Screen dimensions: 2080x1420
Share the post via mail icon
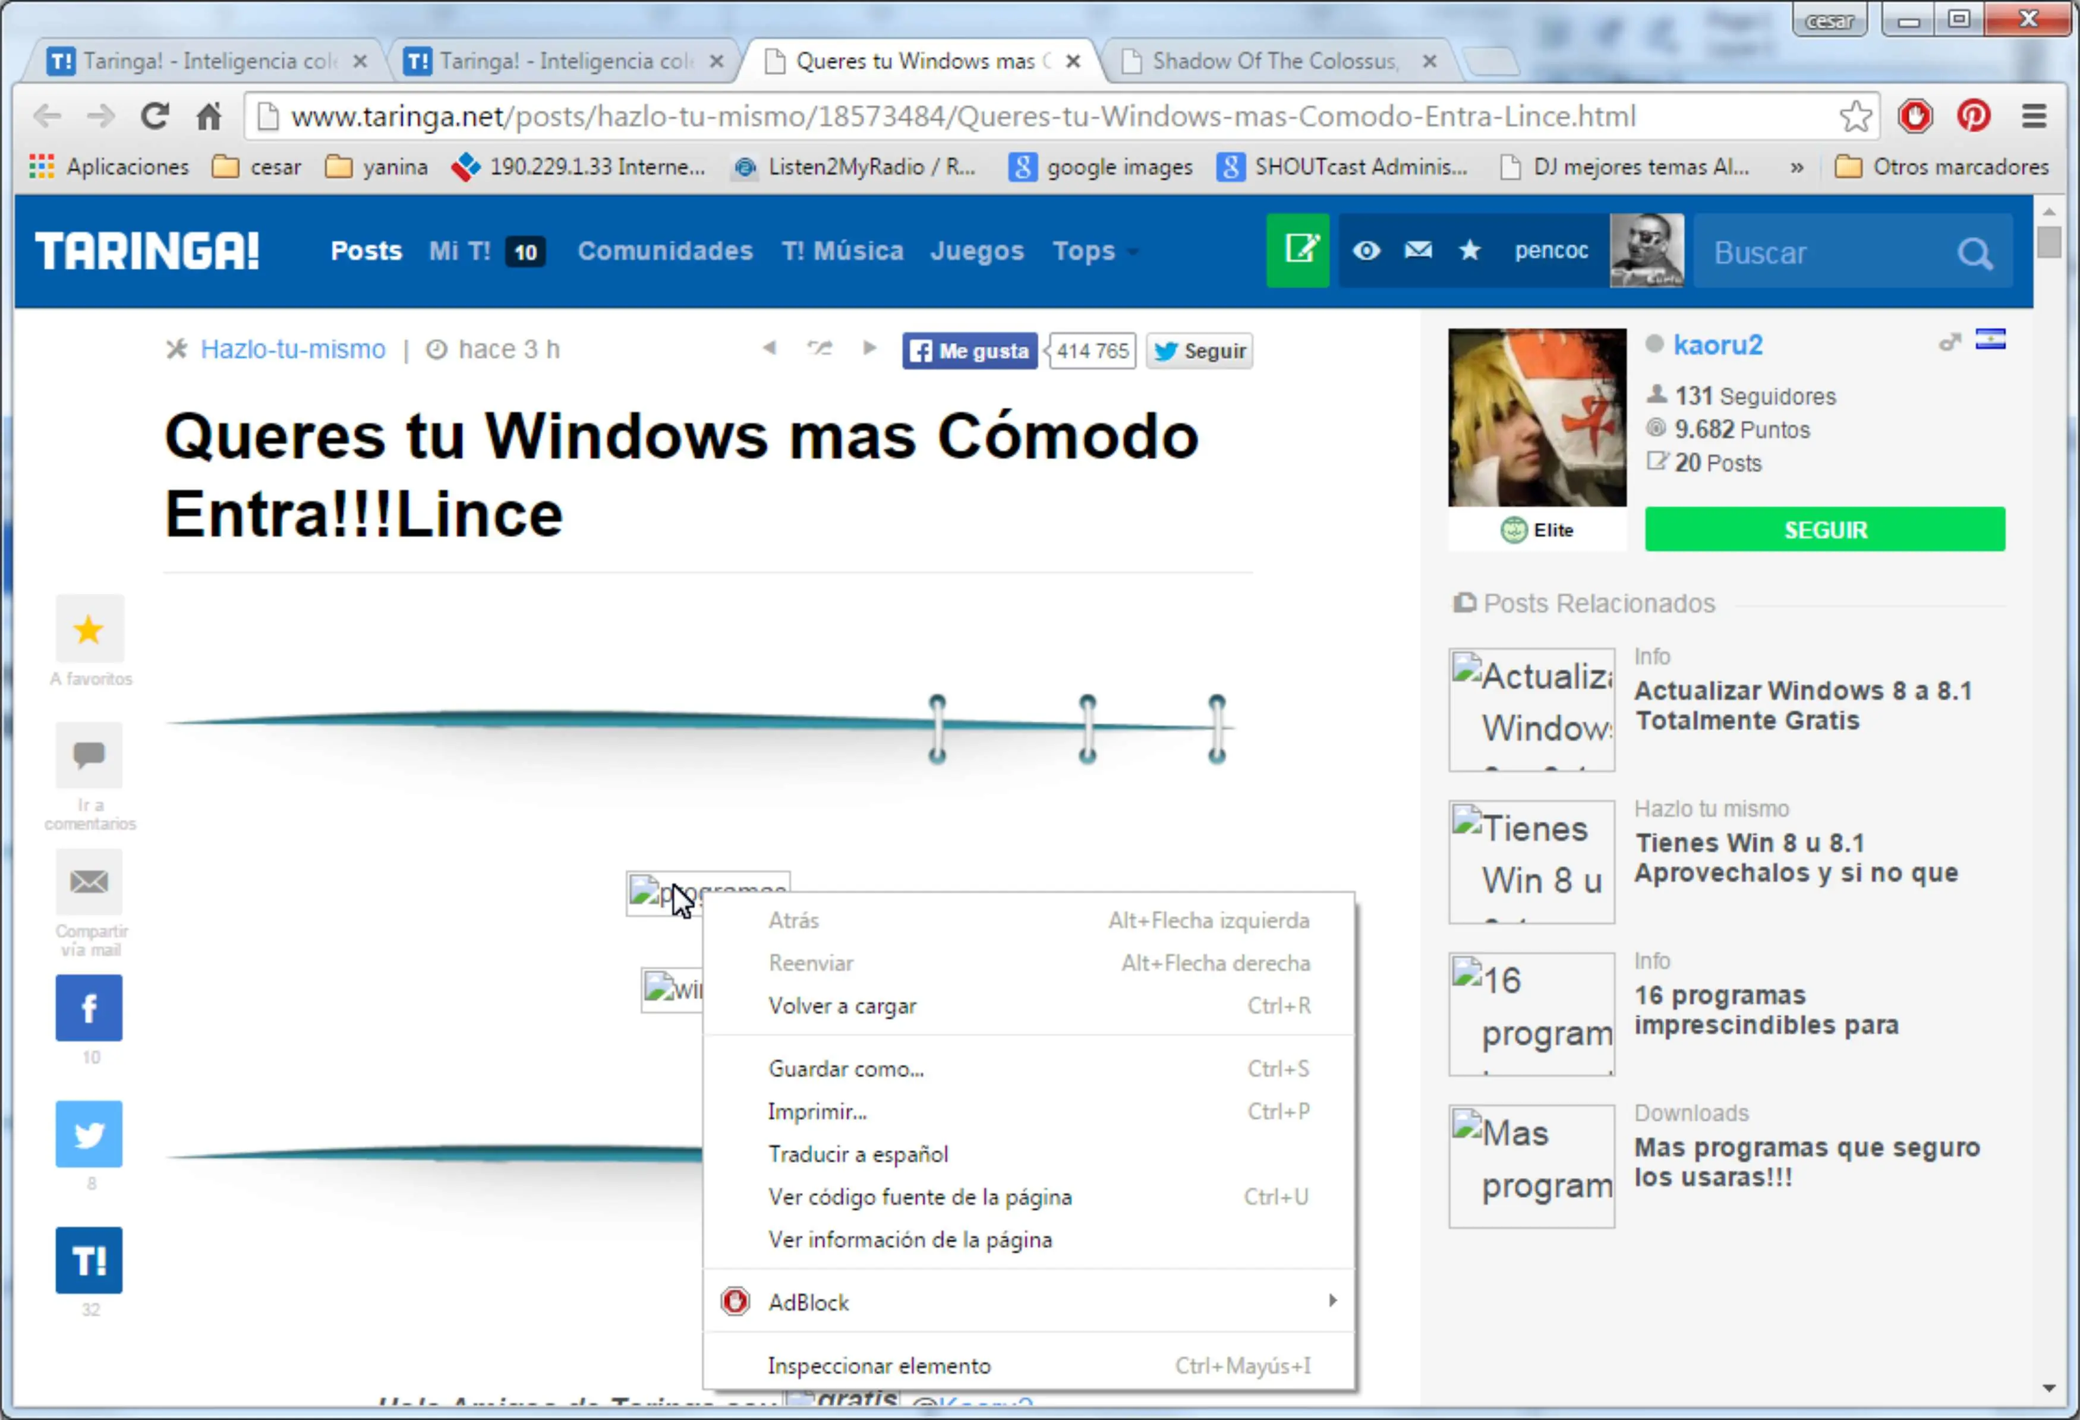point(89,881)
